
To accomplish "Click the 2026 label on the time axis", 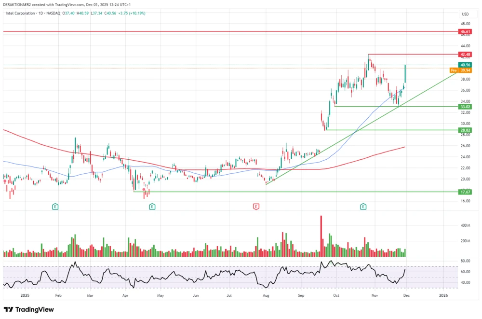I will (x=443, y=295).
